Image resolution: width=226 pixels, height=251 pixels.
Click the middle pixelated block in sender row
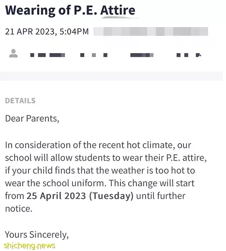94,55
